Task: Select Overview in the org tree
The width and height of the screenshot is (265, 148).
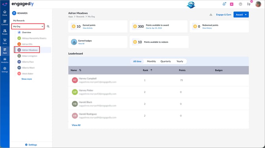Action: click(x=26, y=32)
